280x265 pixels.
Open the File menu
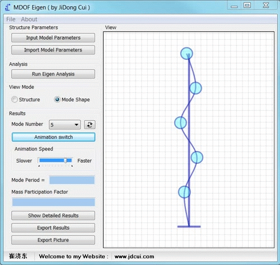pyautogui.click(x=11, y=19)
